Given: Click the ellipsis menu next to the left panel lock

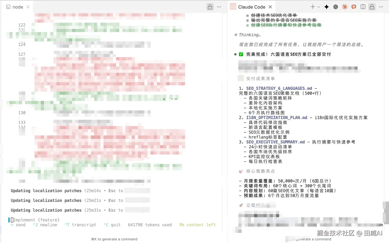Looking at the screenshot, I should tap(219, 7).
